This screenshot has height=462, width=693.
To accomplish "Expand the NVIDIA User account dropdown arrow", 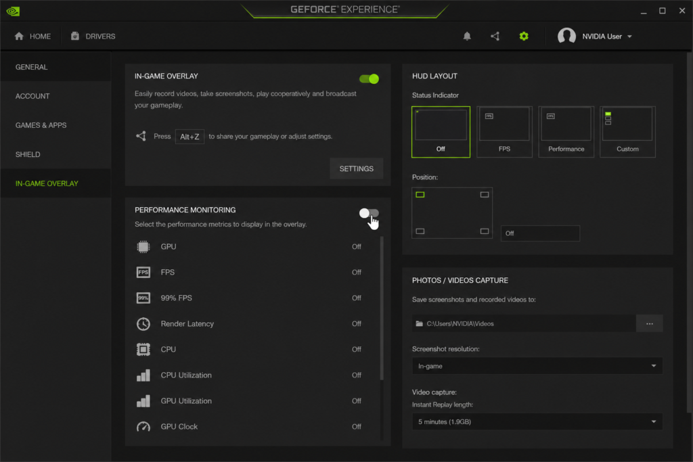I will point(629,37).
